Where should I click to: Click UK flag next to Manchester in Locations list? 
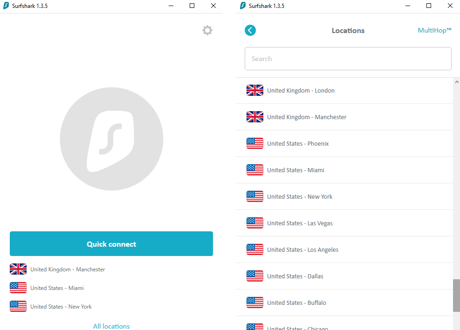tap(255, 117)
